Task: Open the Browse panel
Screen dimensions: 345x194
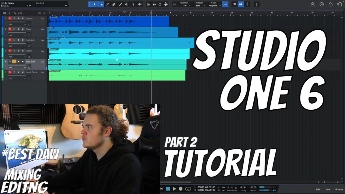Action: tap(339, 189)
